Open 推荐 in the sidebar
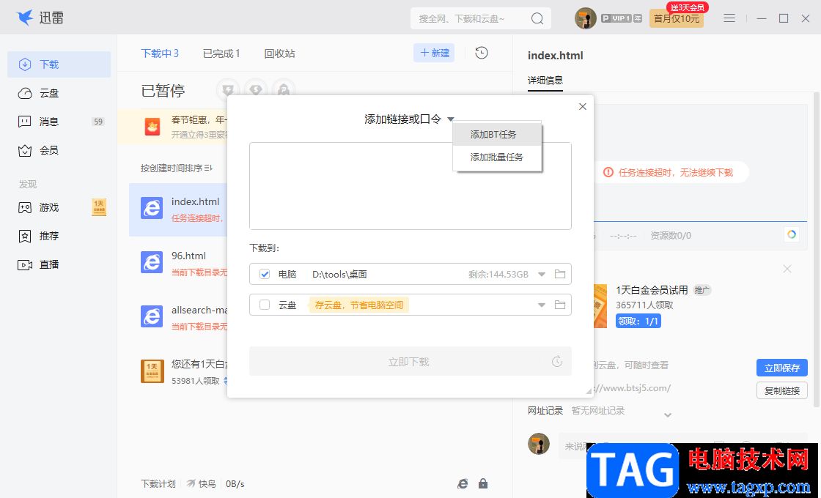This screenshot has width=821, height=498. [59, 236]
